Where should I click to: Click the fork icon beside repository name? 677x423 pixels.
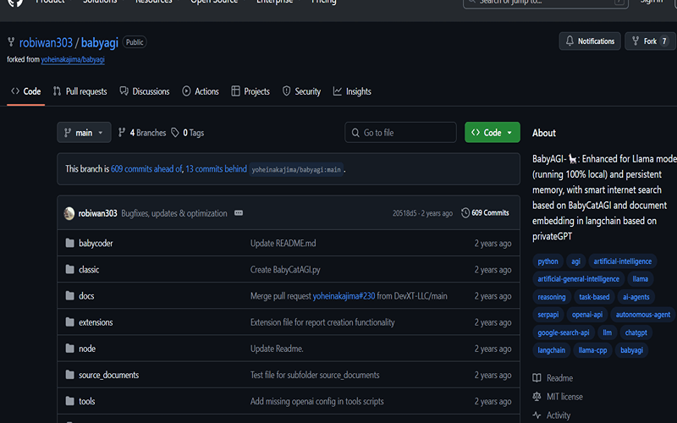pyautogui.click(x=11, y=41)
